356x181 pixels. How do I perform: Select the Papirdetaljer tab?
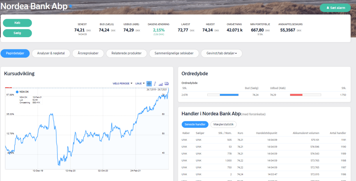15,54
